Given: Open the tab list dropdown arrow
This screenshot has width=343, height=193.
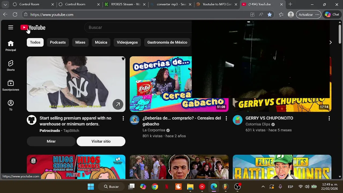Looking at the screenshot, I should pyautogui.click(x=5, y=4).
